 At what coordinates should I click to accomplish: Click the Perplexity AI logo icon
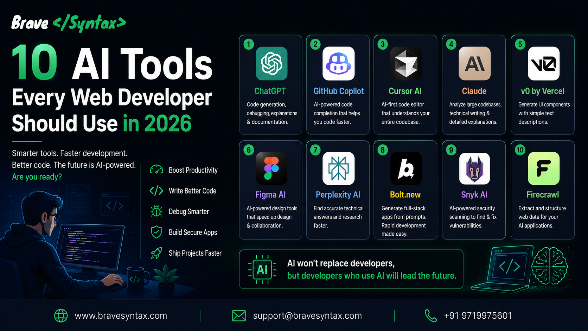(339, 168)
